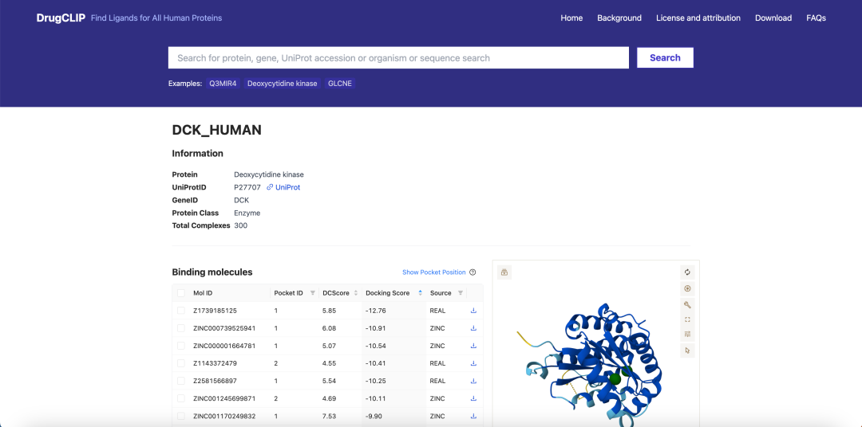Click the help icon beside Show Pocket Position
Viewport: 862px width, 427px height.
(473, 272)
